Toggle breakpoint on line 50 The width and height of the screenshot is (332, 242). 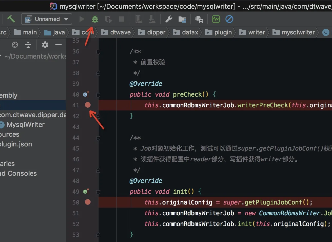(88, 202)
